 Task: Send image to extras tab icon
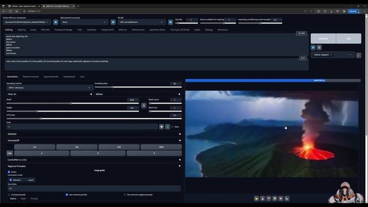[287, 198]
